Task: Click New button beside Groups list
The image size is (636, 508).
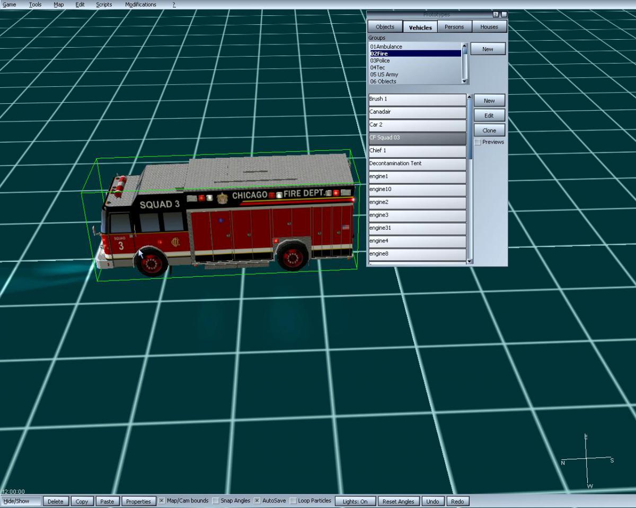Action: point(488,49)
